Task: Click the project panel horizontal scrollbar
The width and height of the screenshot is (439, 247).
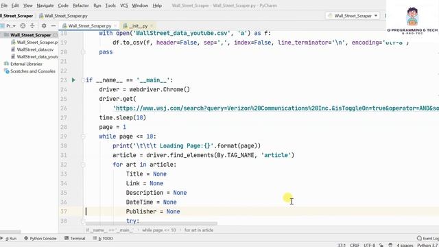Action: coord(10,232)
